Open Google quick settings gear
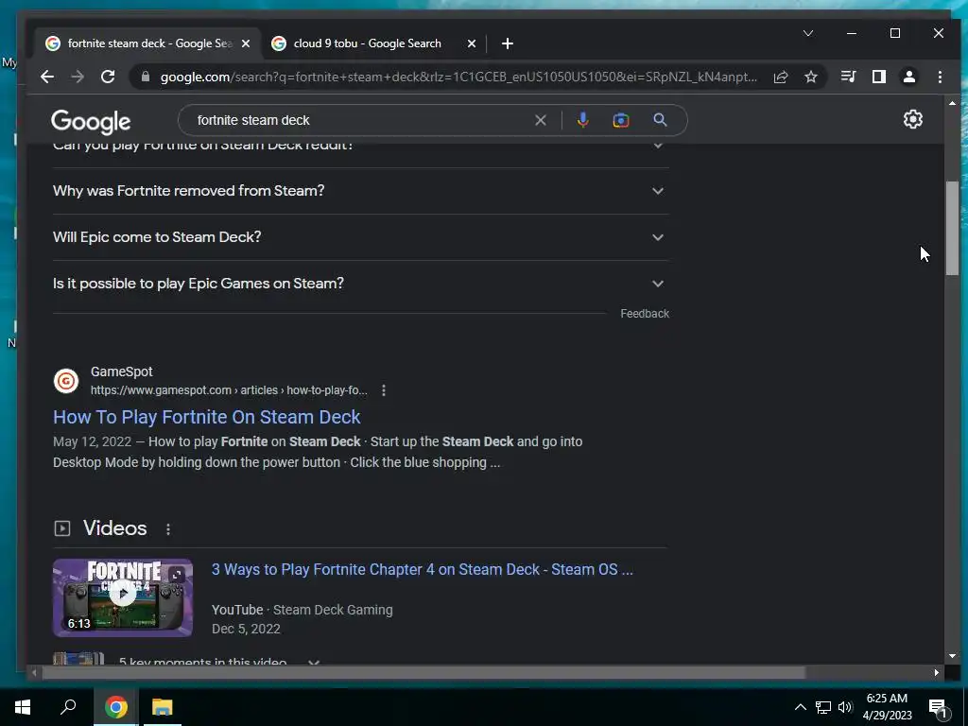The width and height of the screenshot is (968, 726). pos(913,119)
